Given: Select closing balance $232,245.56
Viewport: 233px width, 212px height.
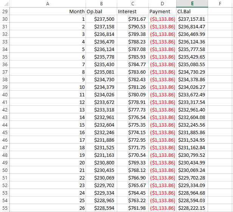Looking at the screenshot, I should (192, 125).
